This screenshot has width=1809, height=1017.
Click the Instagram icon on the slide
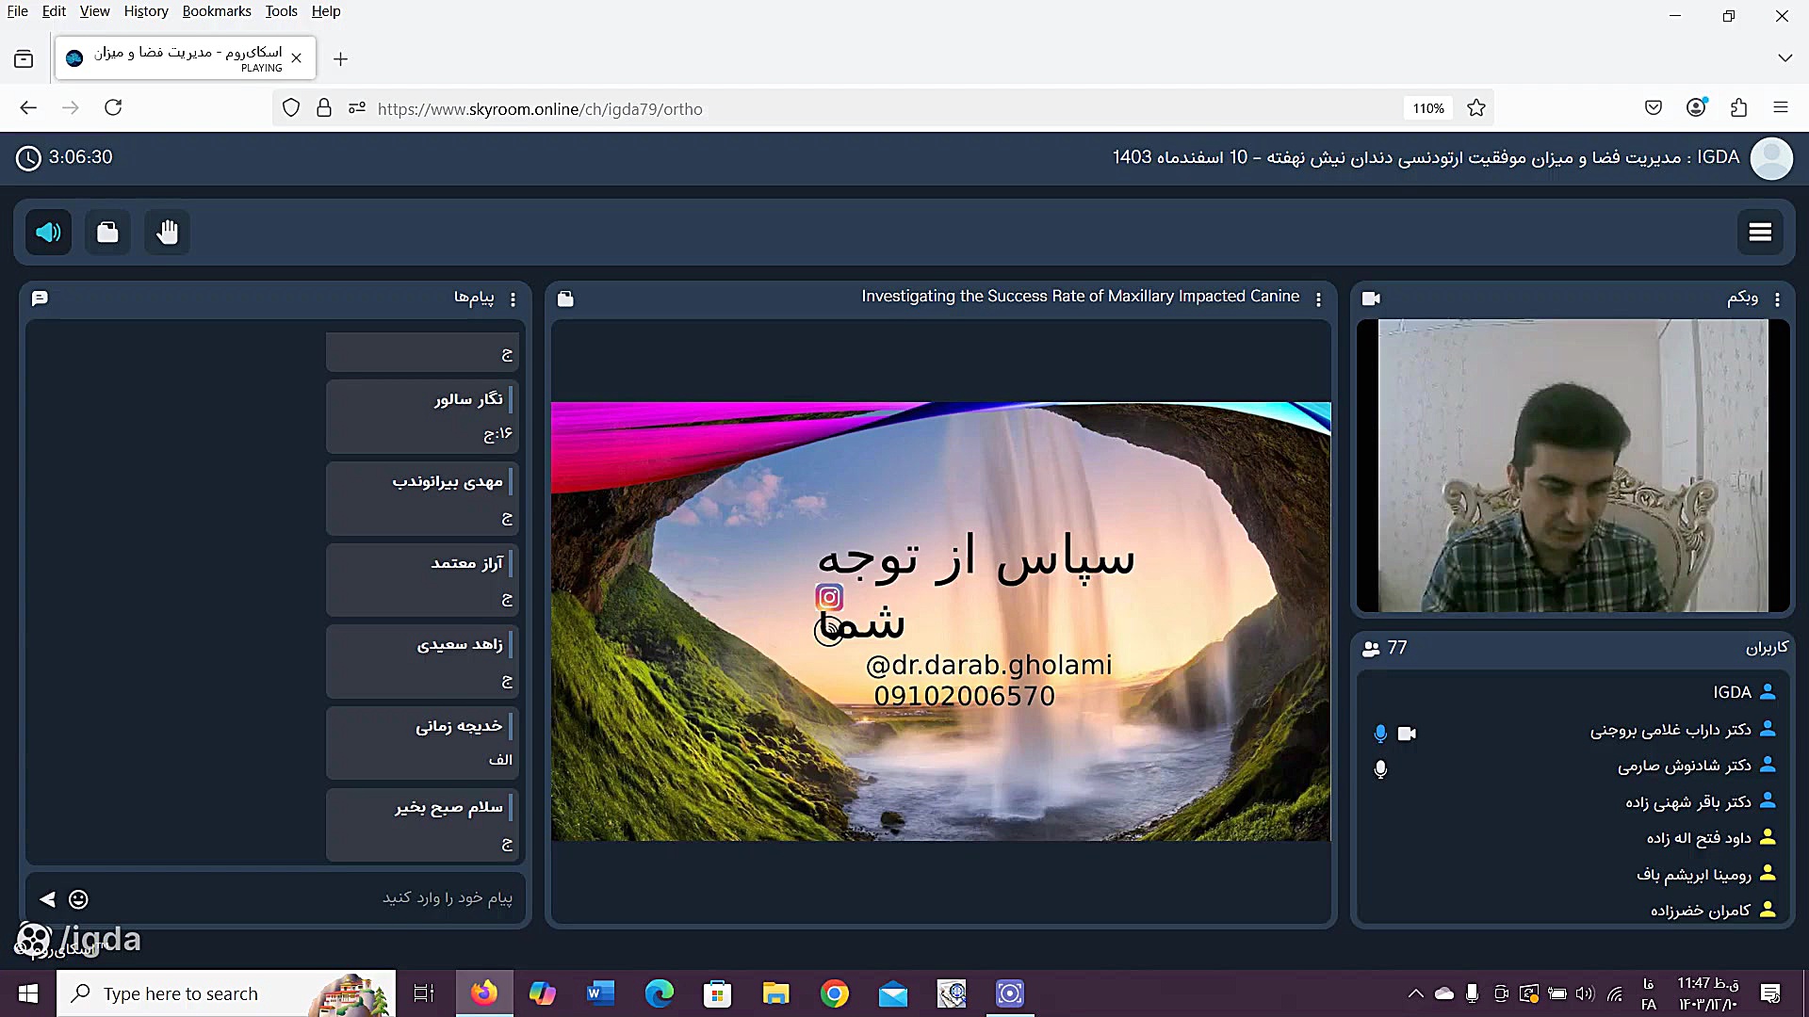tap(829, 597)
